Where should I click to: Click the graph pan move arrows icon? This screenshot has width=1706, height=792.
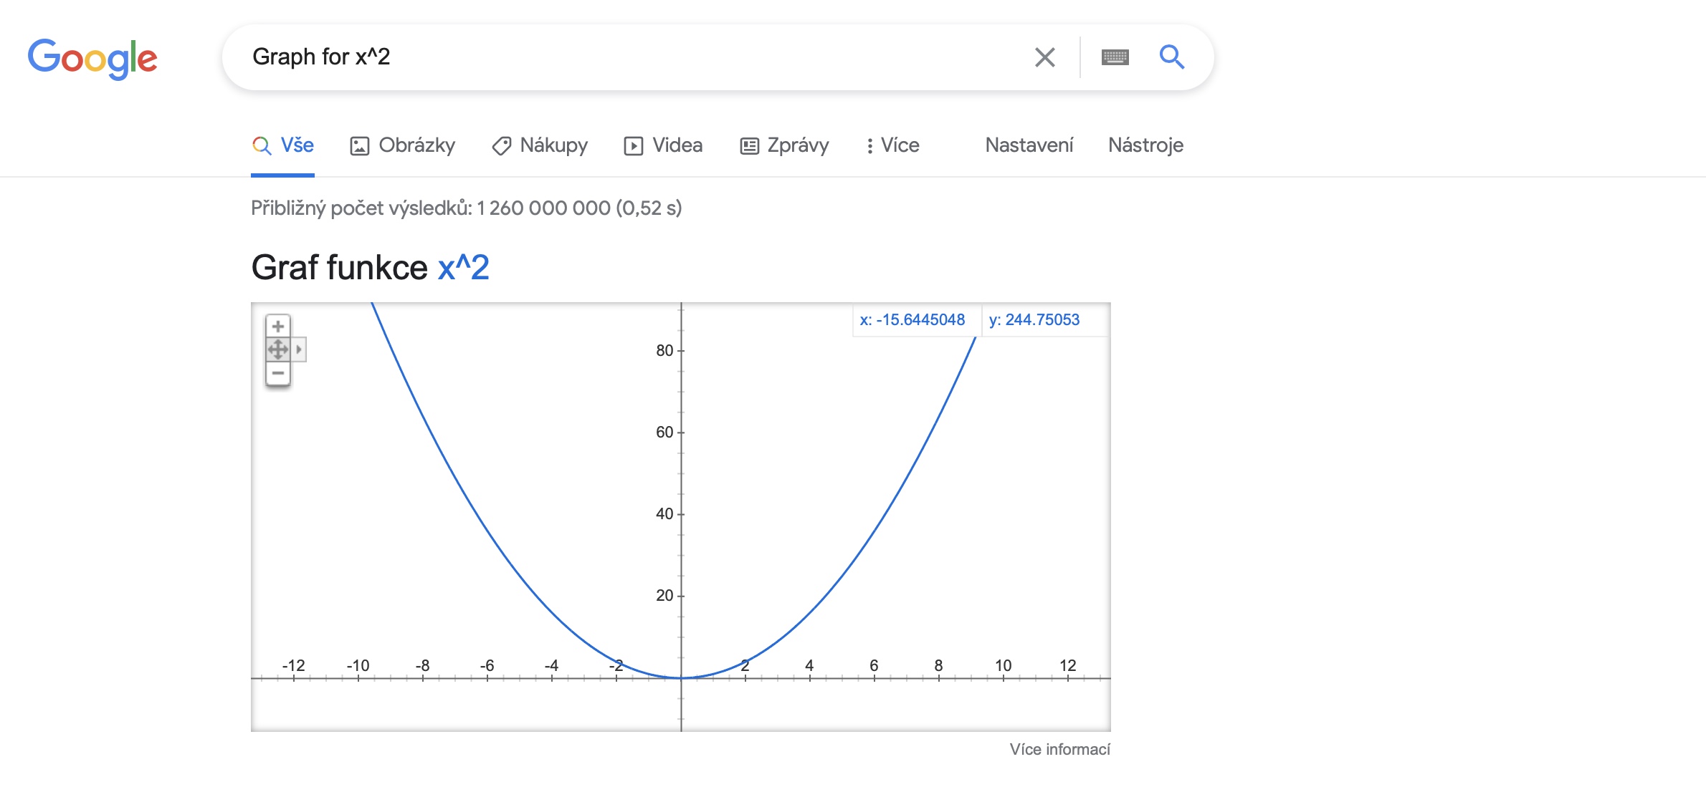coord(278,349)
